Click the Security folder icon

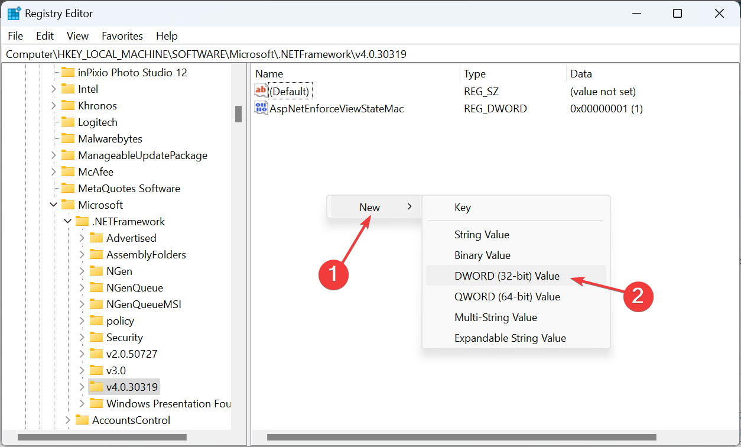(96, 337)
